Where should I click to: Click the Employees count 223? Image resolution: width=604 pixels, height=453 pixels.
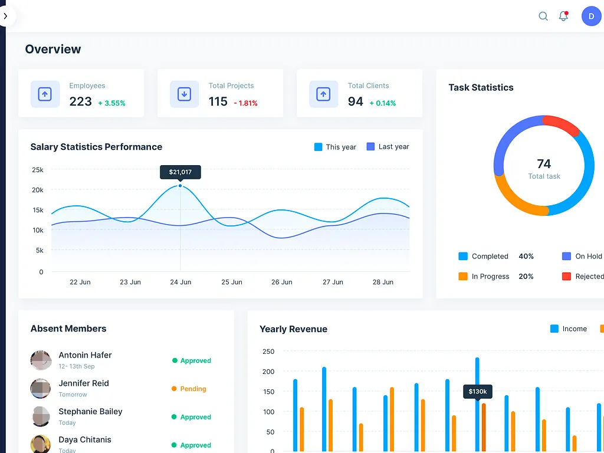pyautogui.click(x=80, y=101)
